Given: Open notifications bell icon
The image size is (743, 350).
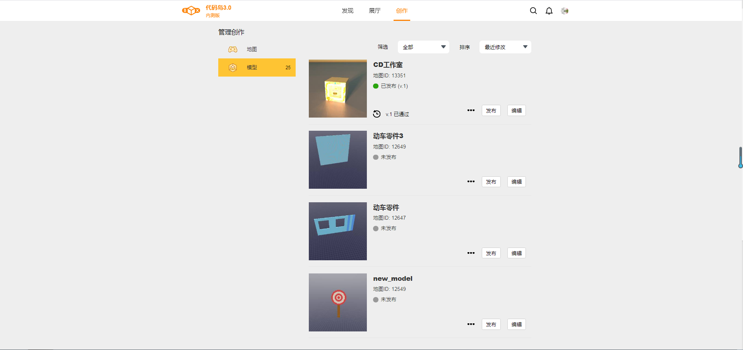Looking at the screenshot, I should point(549,11).
